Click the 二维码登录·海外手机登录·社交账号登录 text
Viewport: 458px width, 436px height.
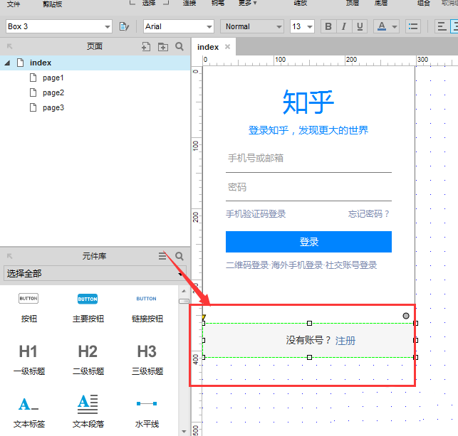[x=301, y=265]
